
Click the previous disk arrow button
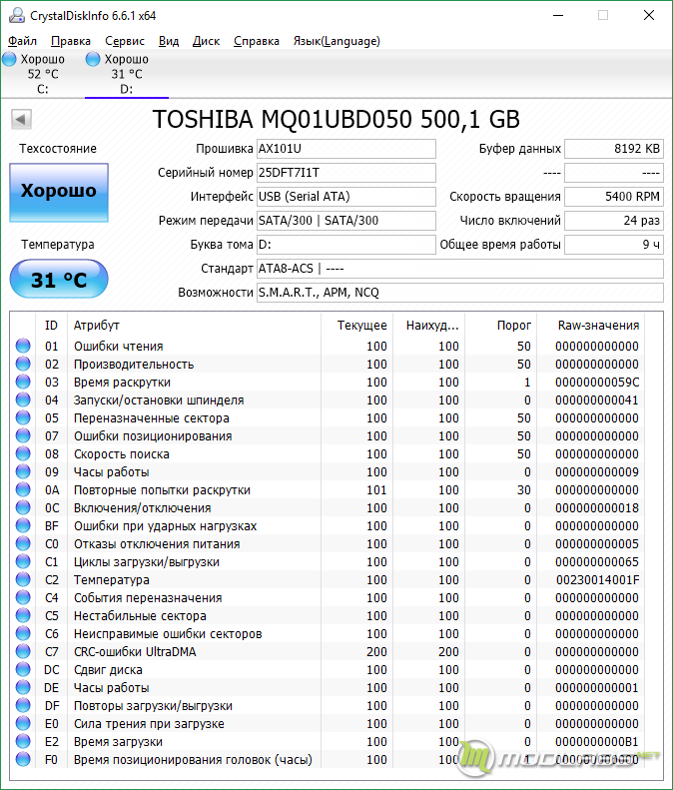[x=21, y=120]
